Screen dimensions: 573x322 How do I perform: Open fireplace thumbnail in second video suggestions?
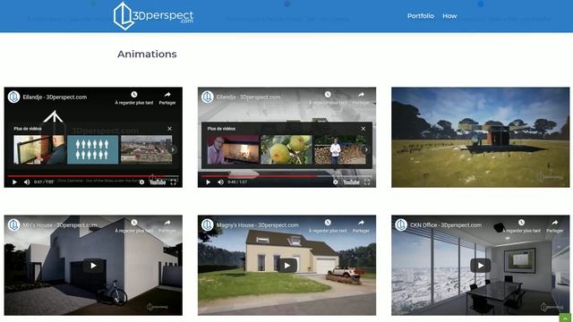233,149
